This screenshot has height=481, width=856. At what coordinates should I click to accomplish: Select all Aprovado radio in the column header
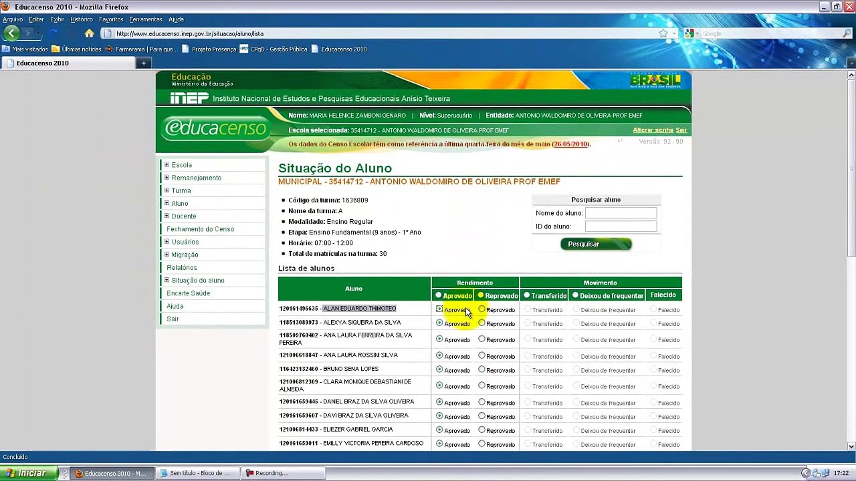click(x=439, y=295)
